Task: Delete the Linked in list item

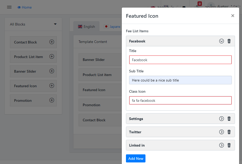Action: [x=229, y=145]
